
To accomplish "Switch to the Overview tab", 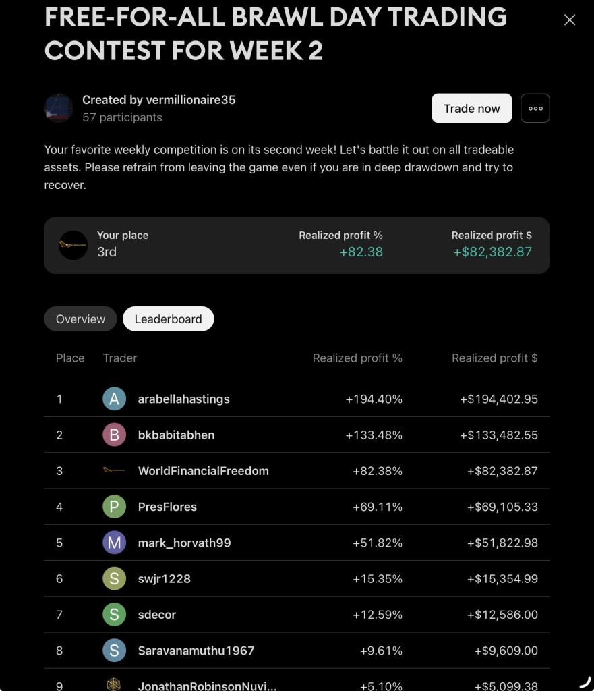I will point(81,319).
